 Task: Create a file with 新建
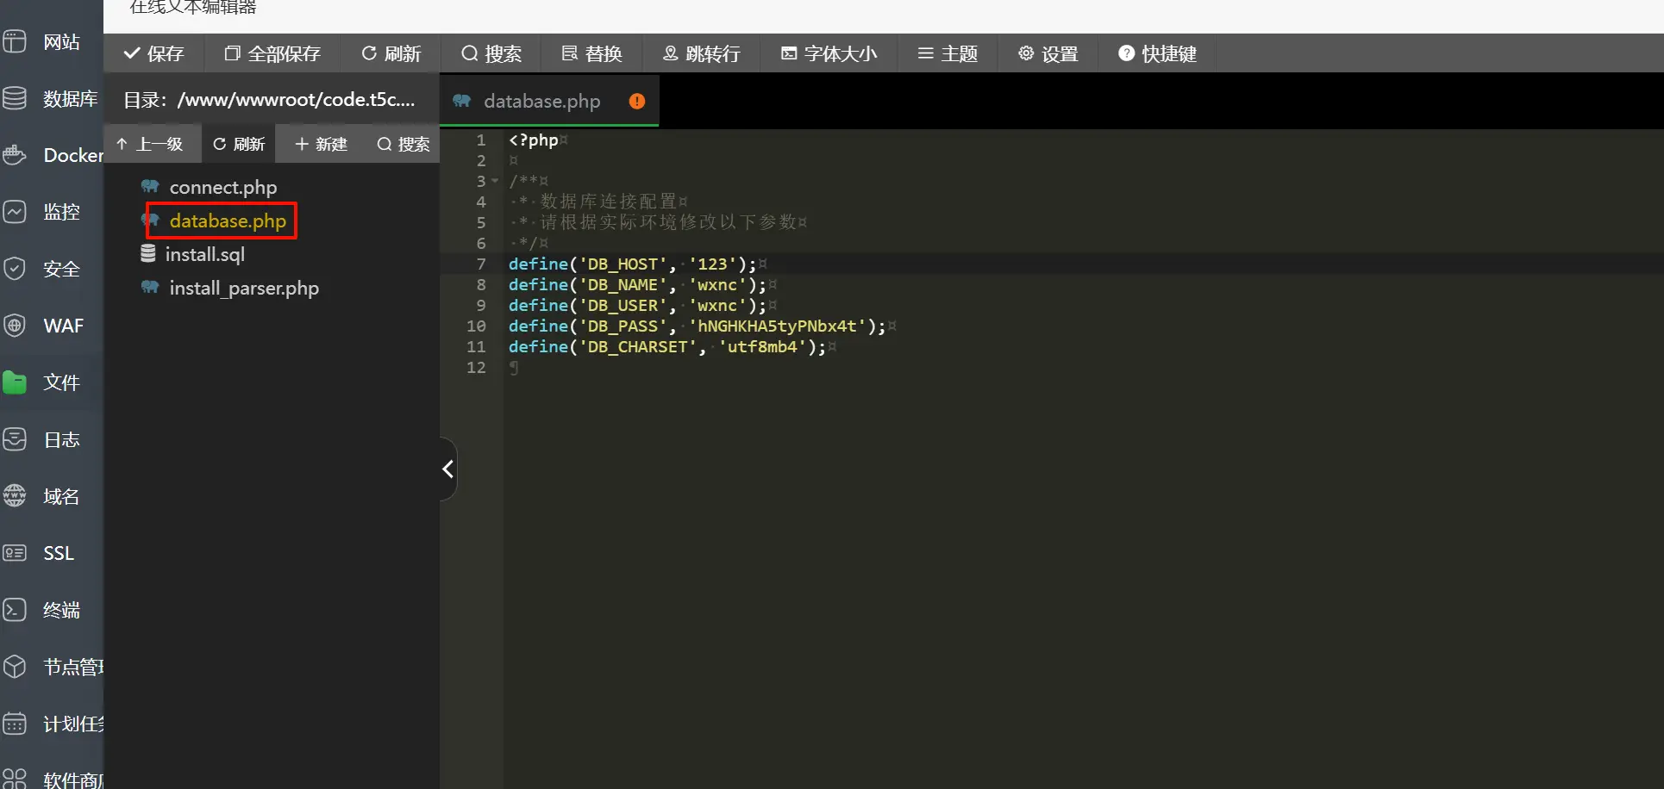click(x=319, y=144)
